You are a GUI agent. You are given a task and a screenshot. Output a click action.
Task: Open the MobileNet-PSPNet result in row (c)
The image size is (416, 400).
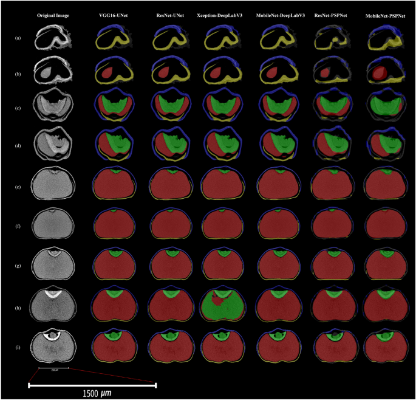tap(386, 105)
